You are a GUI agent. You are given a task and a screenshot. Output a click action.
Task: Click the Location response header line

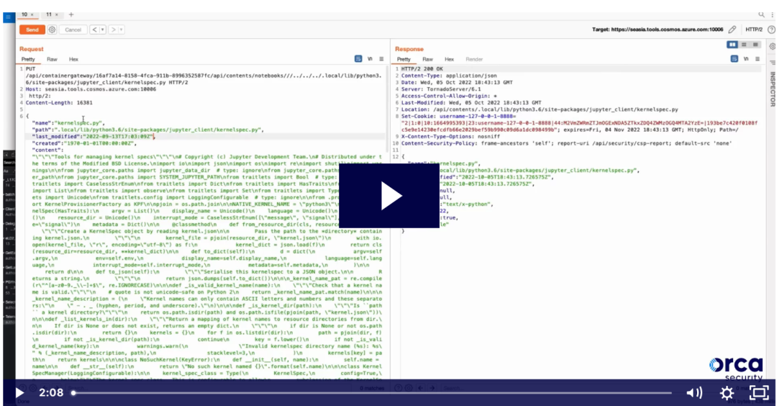pyautogui.click(x=540, y=109)
